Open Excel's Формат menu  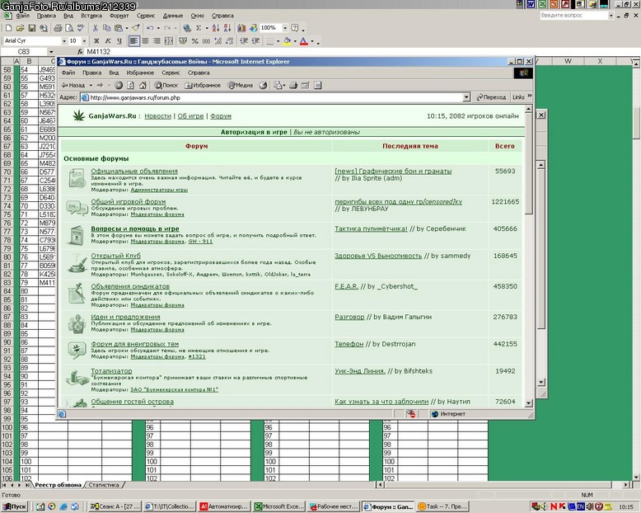[119, 16]
